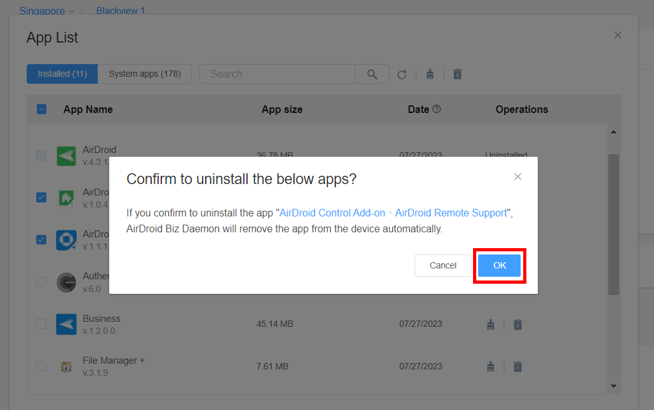Open the AirDroid Remote Support link

click(x=450, y=213)
